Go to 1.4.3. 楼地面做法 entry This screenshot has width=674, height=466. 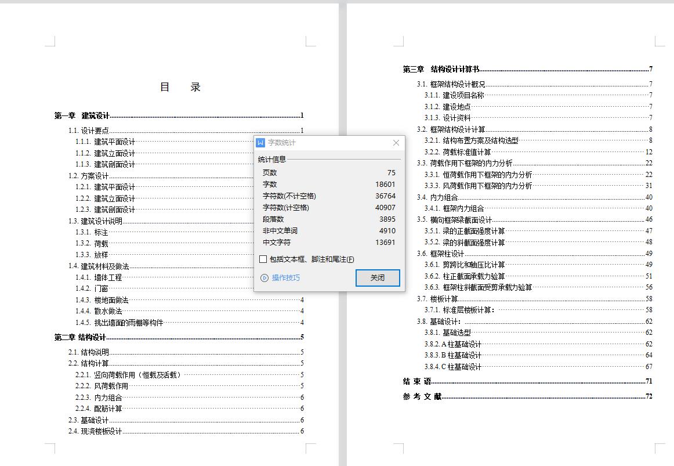[x=190, y=300]
